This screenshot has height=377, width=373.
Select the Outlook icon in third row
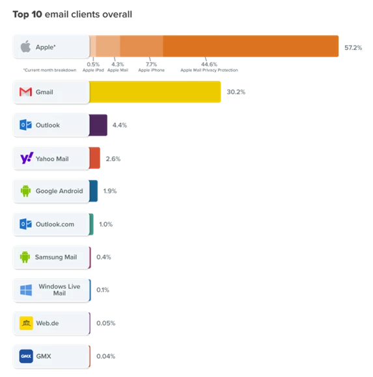(25, 125)
